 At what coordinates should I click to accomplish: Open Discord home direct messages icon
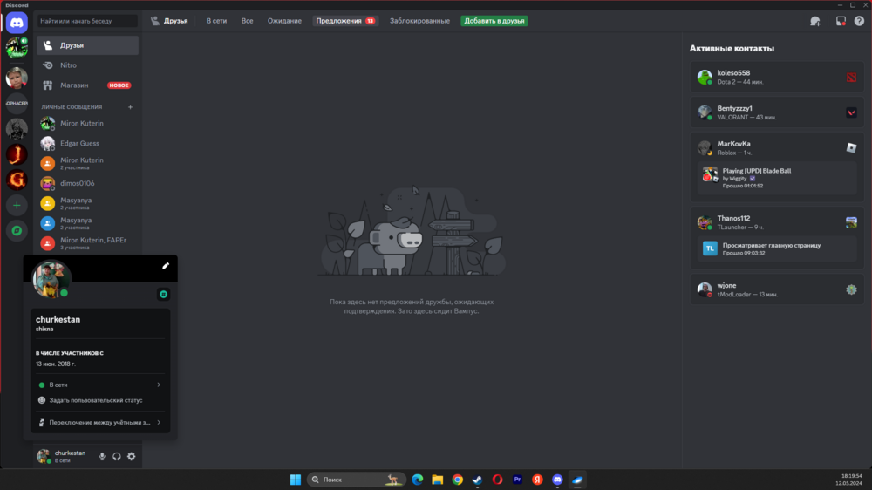pos(17,23)
